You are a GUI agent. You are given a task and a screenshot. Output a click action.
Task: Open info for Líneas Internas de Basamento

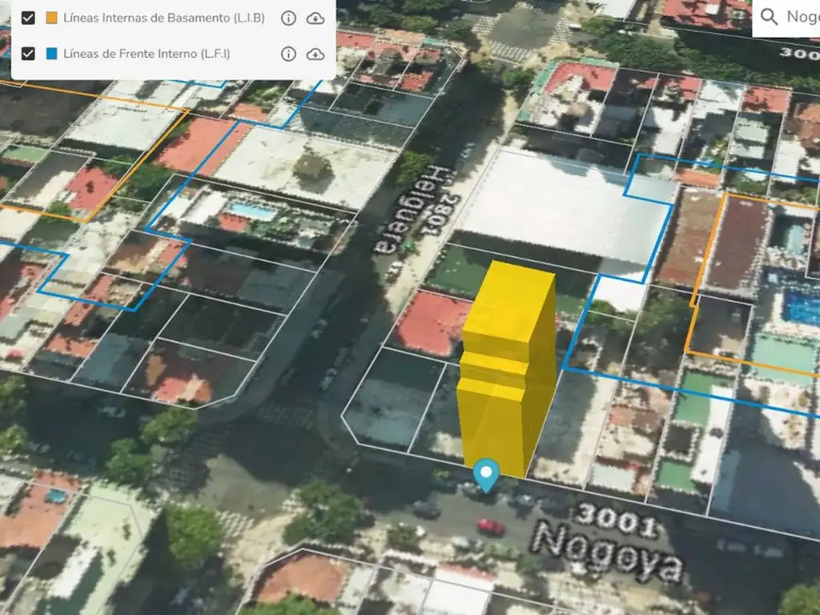click(x=288, y=18)
